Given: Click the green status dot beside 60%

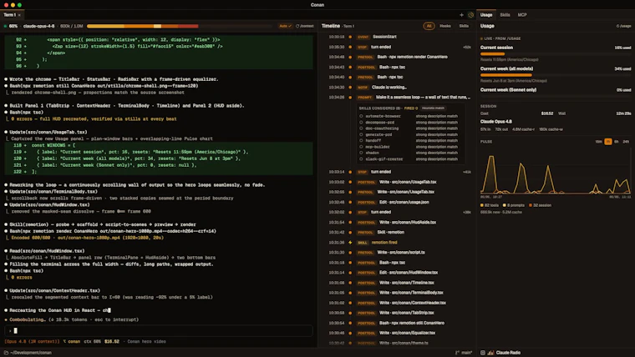Looking at the screenshot, I should point(5,26).
